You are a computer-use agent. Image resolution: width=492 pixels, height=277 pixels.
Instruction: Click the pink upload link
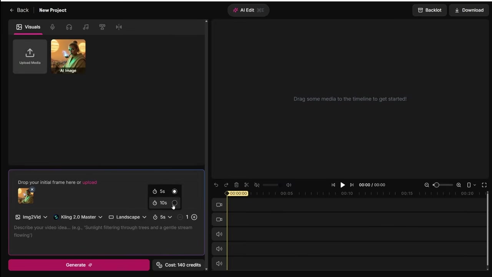90,182
